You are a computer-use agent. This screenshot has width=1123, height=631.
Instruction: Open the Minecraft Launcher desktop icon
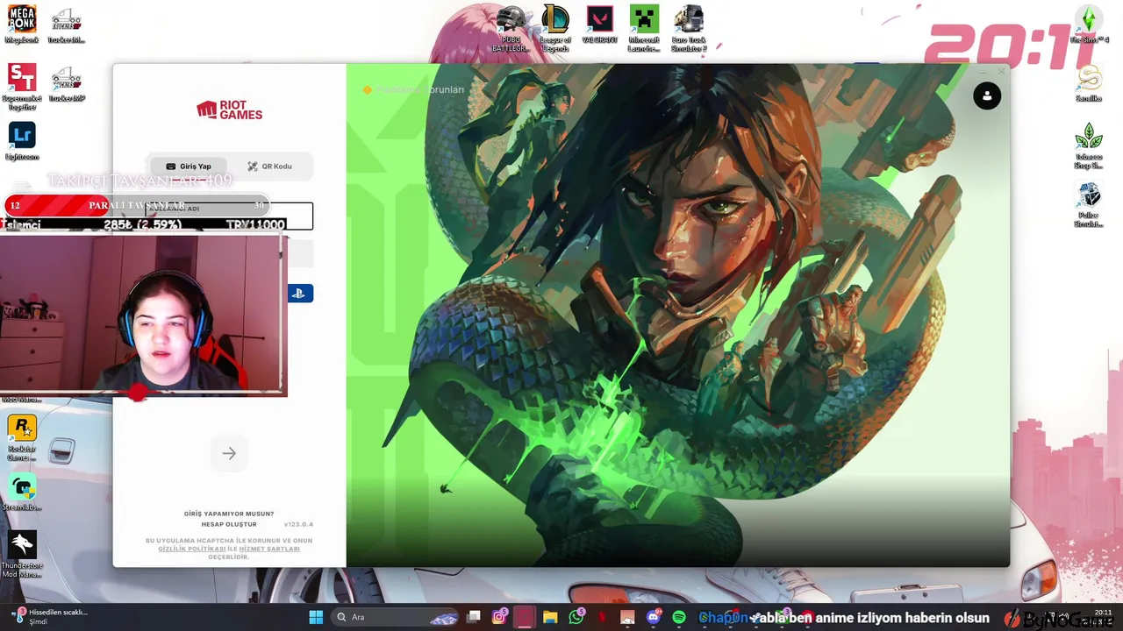(644, 29)
